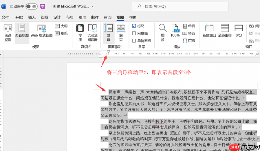Open Read Mode view (阅读视图)
This screenshot has height=151, width=260.
(8, 33)
